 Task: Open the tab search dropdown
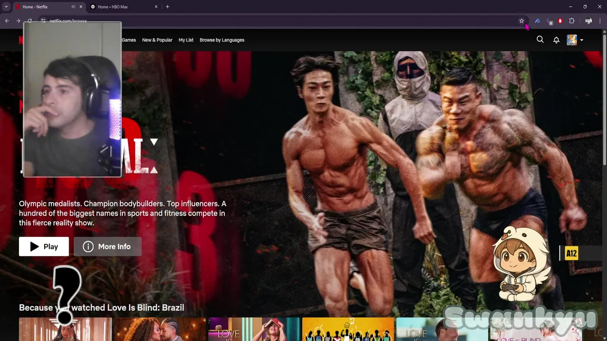pos(6,7)
